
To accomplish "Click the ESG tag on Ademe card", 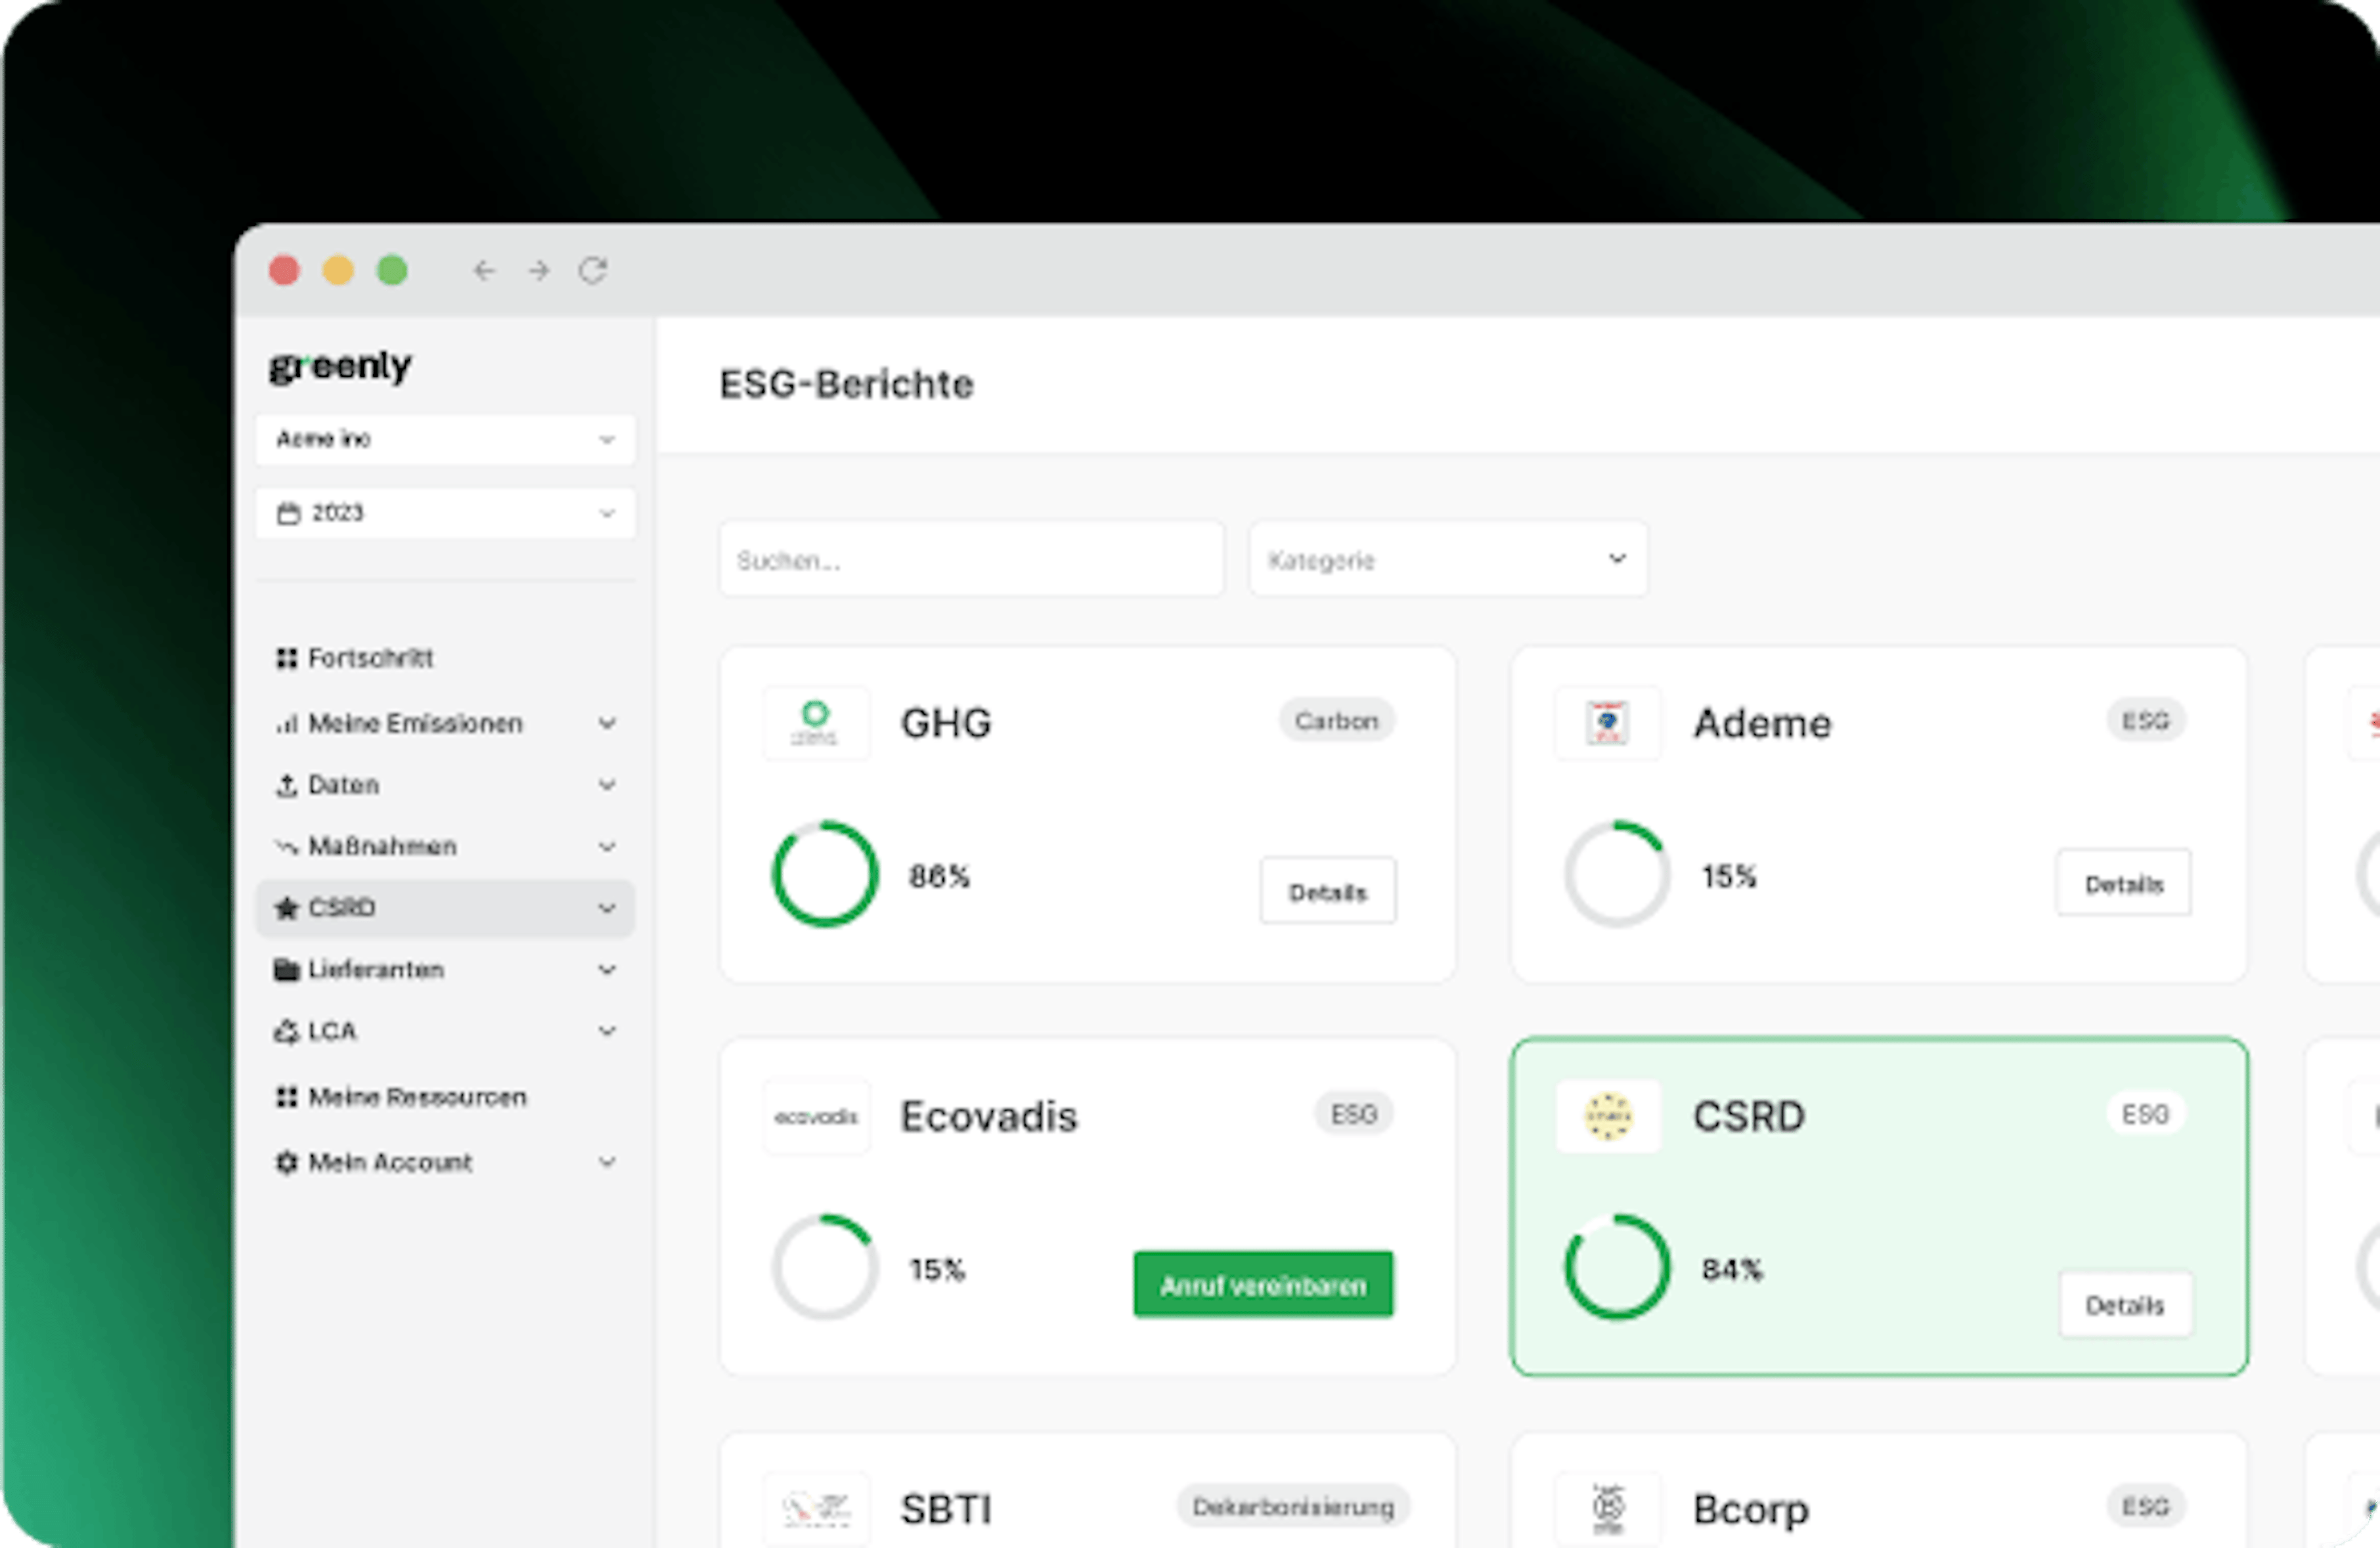I will (x=2146, y=721).
